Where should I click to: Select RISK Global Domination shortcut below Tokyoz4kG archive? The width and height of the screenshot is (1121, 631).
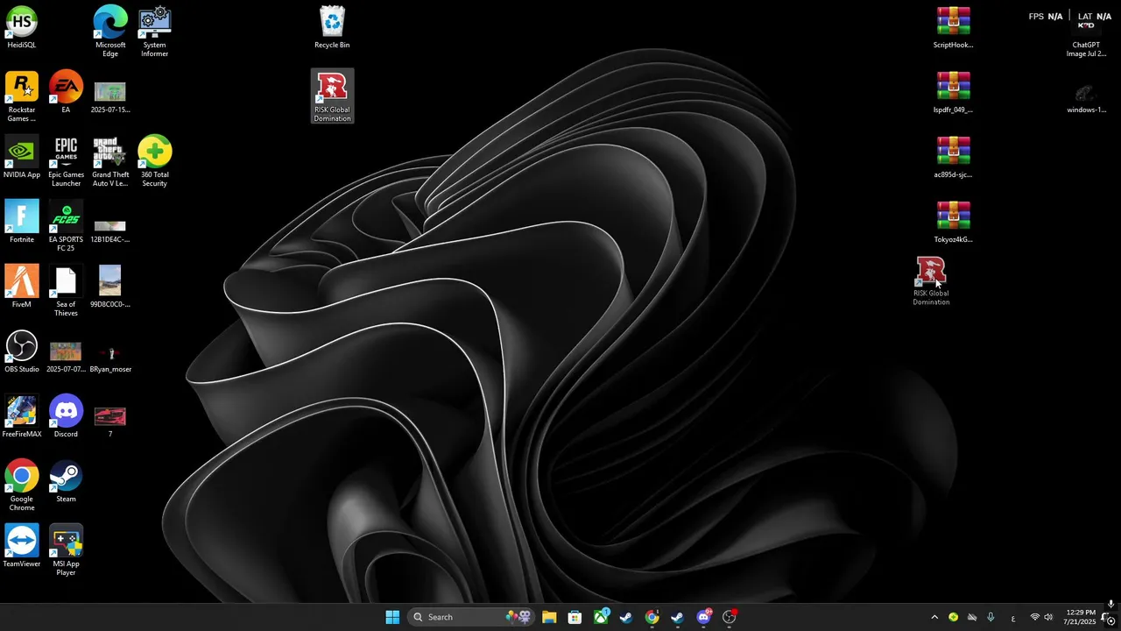(x=931, y=280)
